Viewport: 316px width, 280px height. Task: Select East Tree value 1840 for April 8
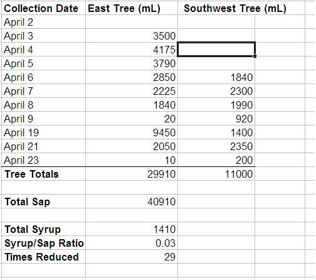pos(132,105)
